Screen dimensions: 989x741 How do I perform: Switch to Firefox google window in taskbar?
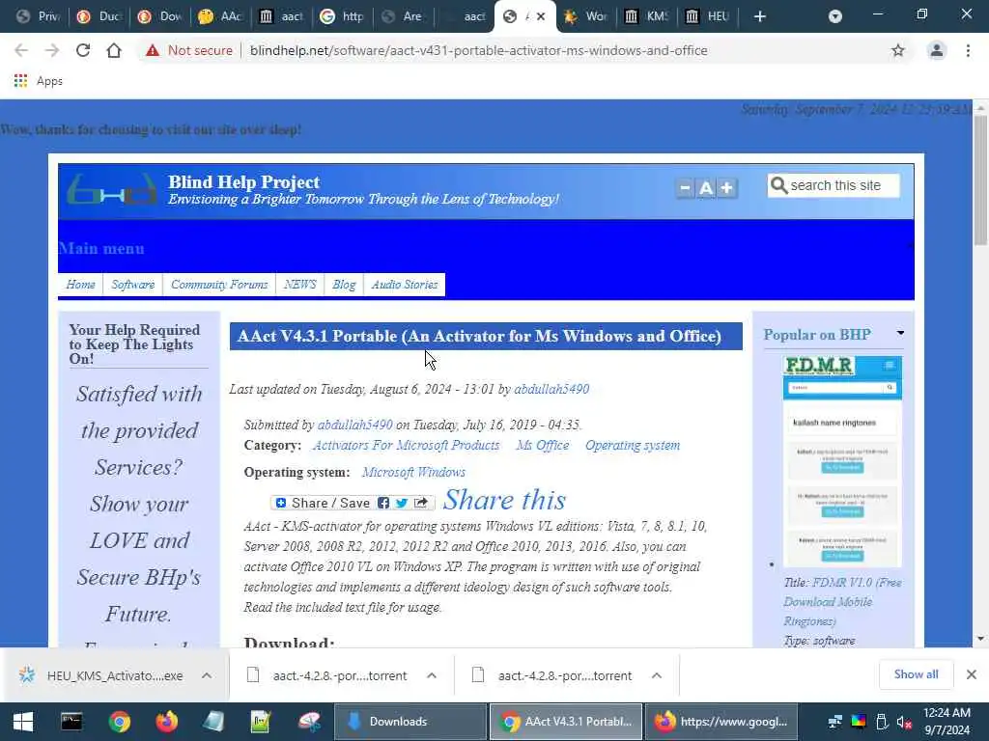(x=721, y=722)
